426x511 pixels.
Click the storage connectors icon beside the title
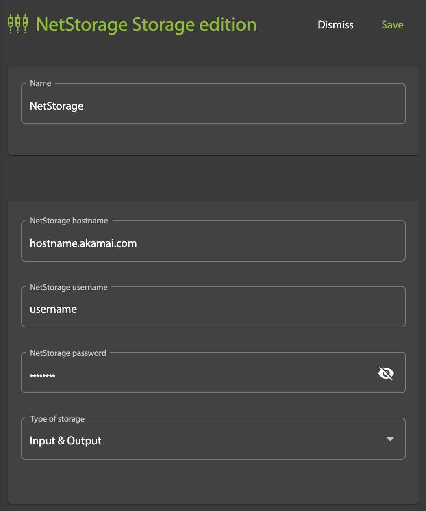[x=18, y=24]
